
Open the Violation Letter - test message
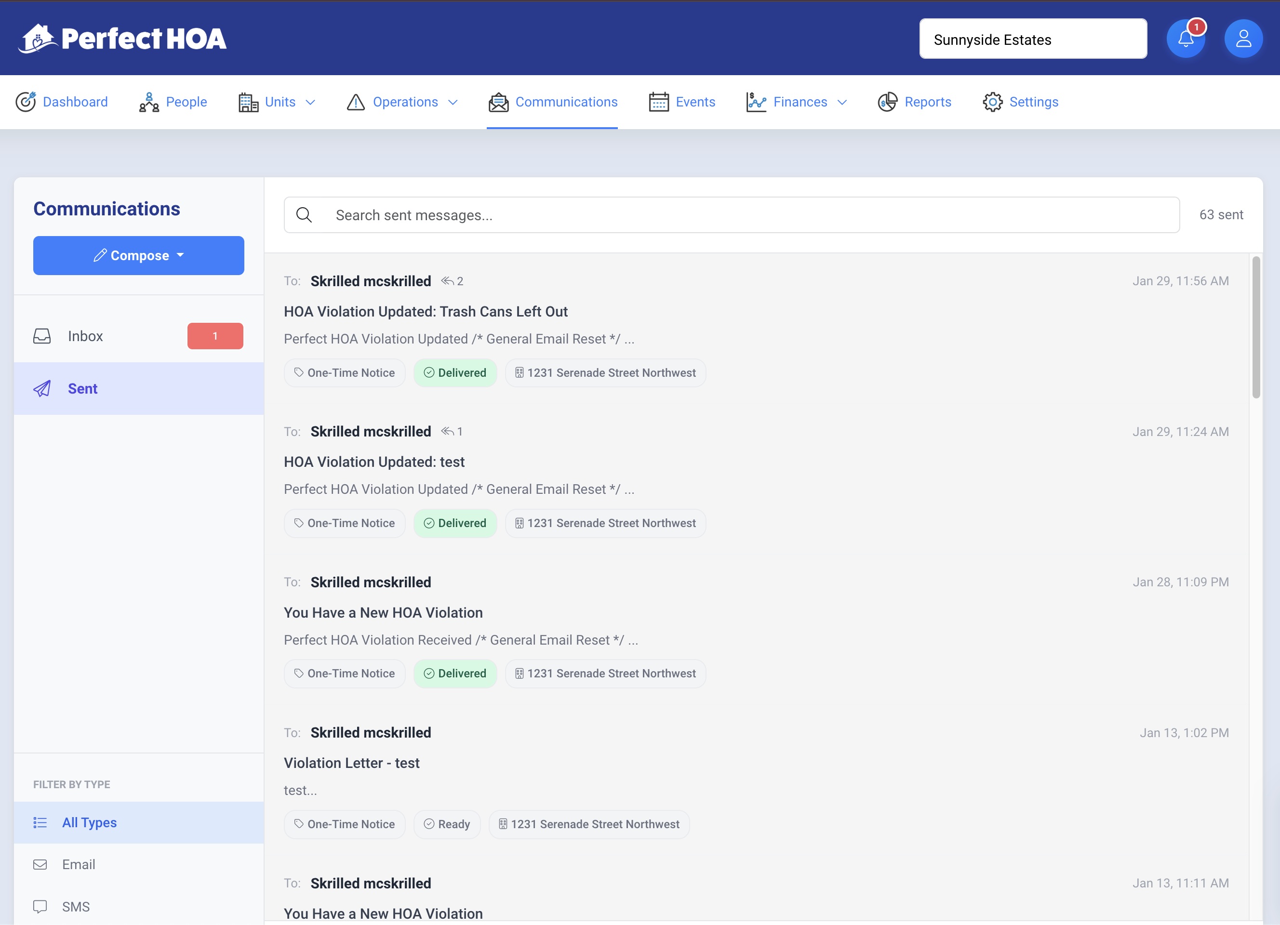coord(352,763)
